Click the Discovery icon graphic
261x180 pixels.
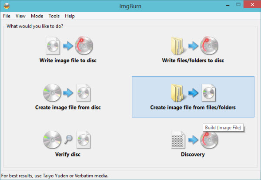tap(194, 140)
